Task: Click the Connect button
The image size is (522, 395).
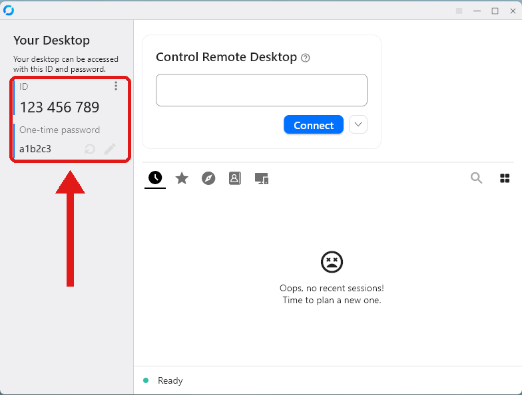Action: coord(313,125)
